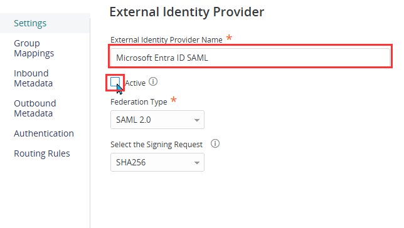Click the info icon beside Select the Signing Request
404x228 pixels.
point(215,143)
